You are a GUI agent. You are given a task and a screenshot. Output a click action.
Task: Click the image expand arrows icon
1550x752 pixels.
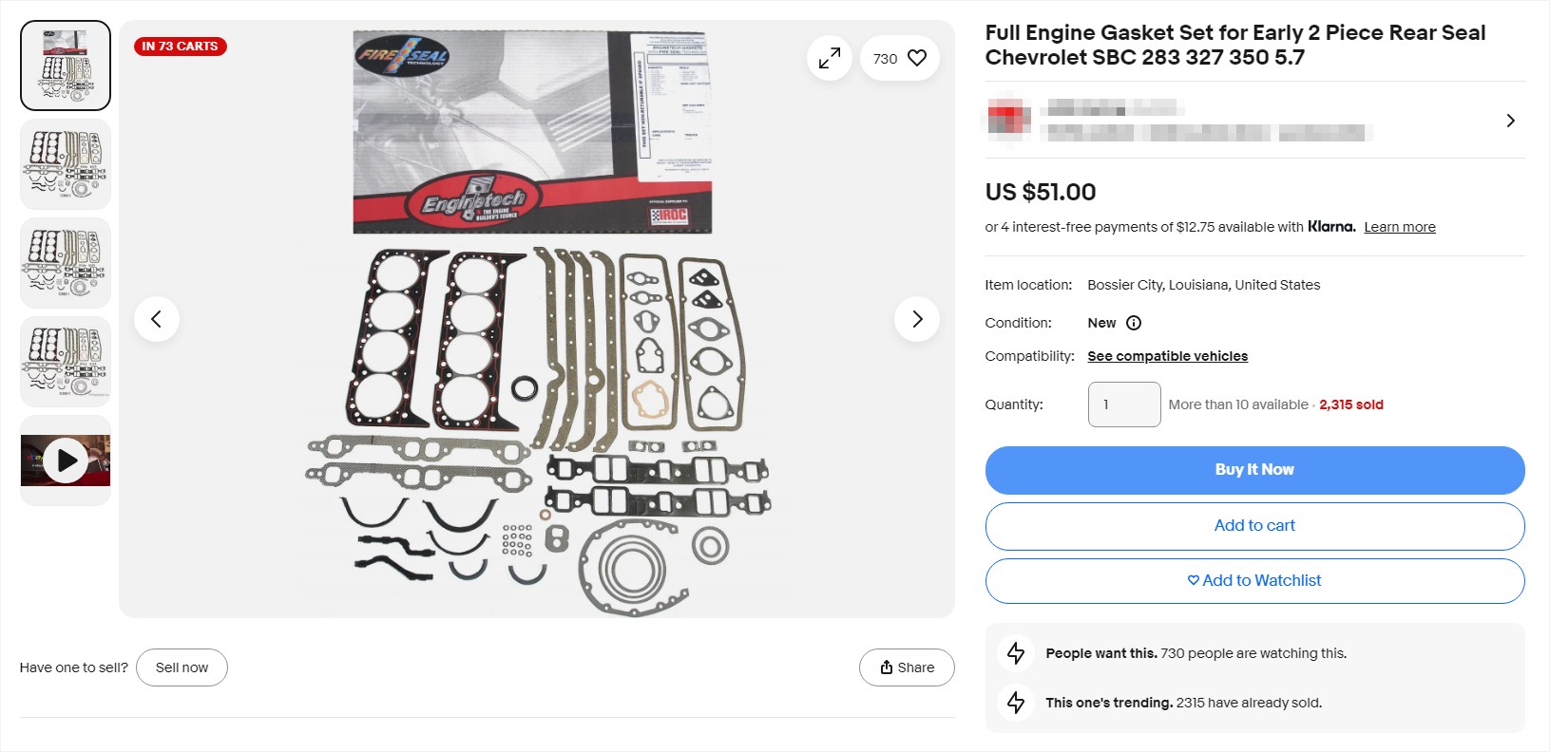tap(829, 57)
